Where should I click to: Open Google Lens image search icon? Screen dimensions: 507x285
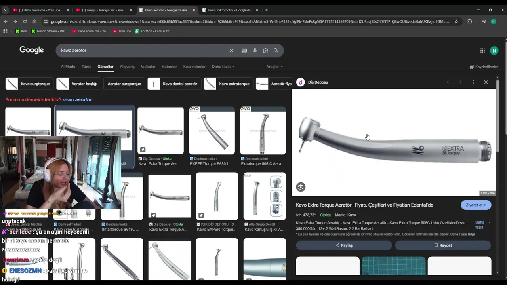pyautogui.click(x=265, y=51)
